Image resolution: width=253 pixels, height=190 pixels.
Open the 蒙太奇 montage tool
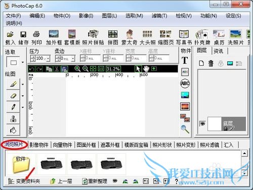pos(130,37)
